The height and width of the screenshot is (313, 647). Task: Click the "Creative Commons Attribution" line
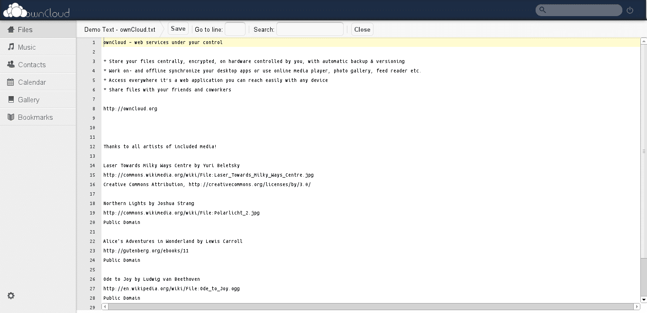[x=207, y=184]
